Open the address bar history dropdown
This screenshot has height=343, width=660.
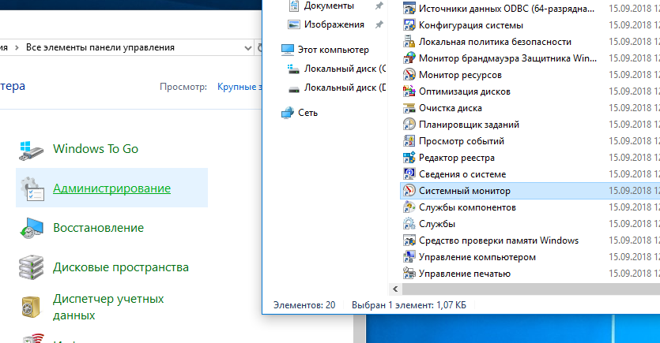248,48
